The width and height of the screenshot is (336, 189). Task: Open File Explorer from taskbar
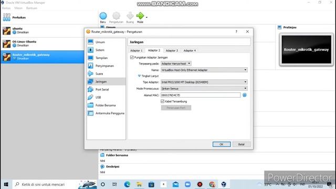[139, 184]
